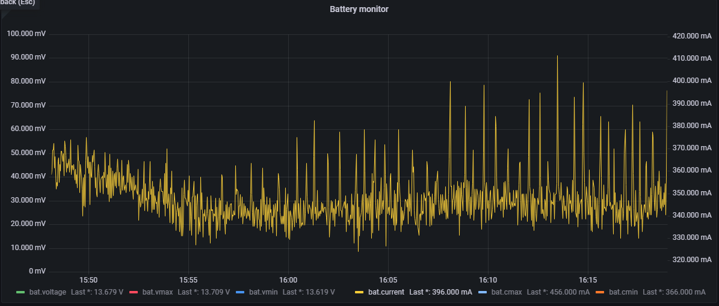Screen dimensions: 719x306
Task: Click the Last 366.000 mA legend value
Action: click(674, 292)
